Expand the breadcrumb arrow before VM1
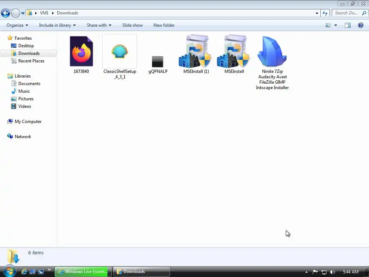 36,13
